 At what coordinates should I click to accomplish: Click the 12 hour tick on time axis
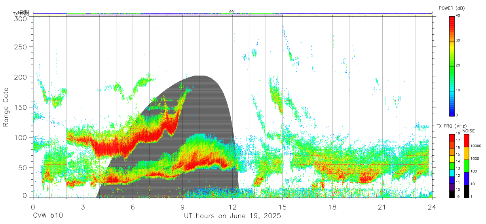pyautogui.click(x=232, y=207)
